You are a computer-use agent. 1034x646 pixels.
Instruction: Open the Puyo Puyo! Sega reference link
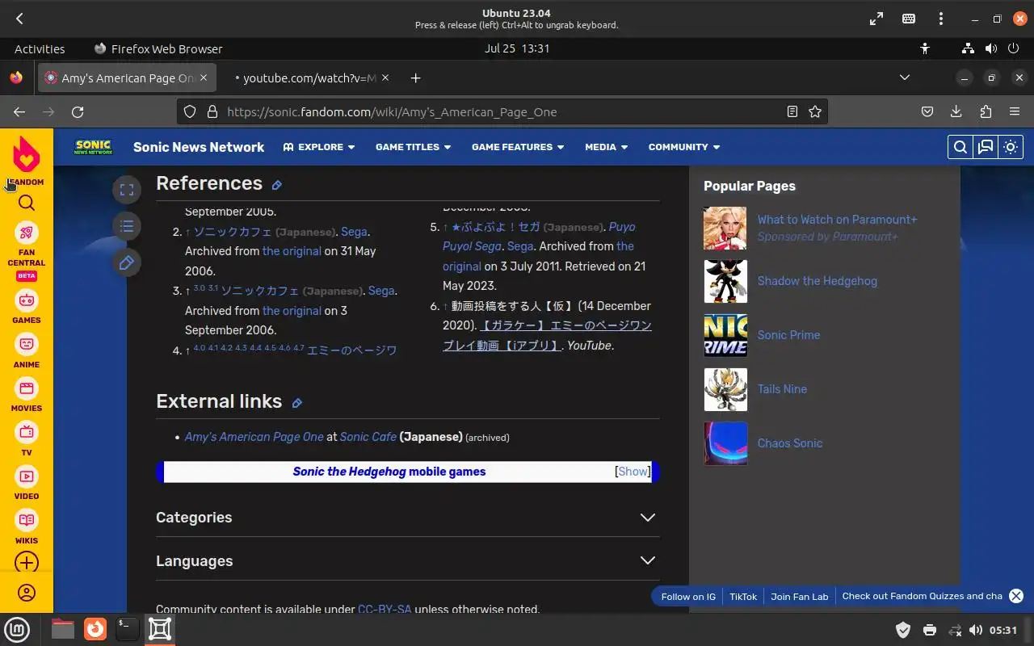click(539, 237)
